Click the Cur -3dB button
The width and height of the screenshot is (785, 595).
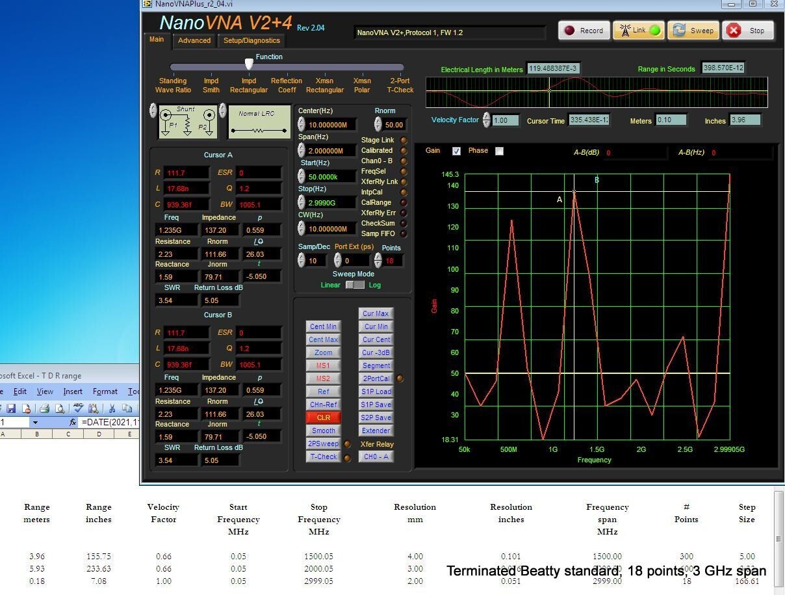click(x=376, y=352)
